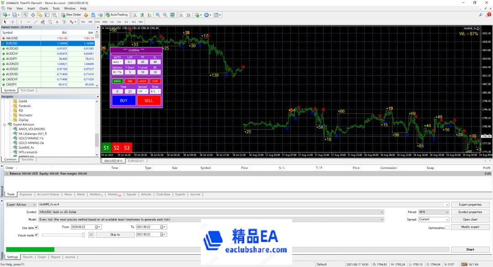The height and width of the screenshot is (267, 493).
Task: Click the green tester progress bar
Action: [30, 249]
